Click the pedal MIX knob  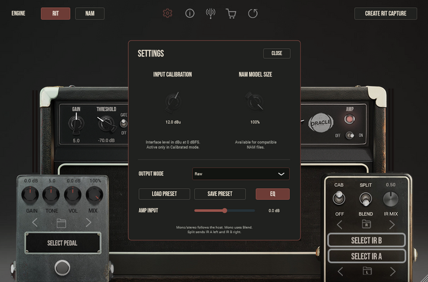[x=95, y=195]
